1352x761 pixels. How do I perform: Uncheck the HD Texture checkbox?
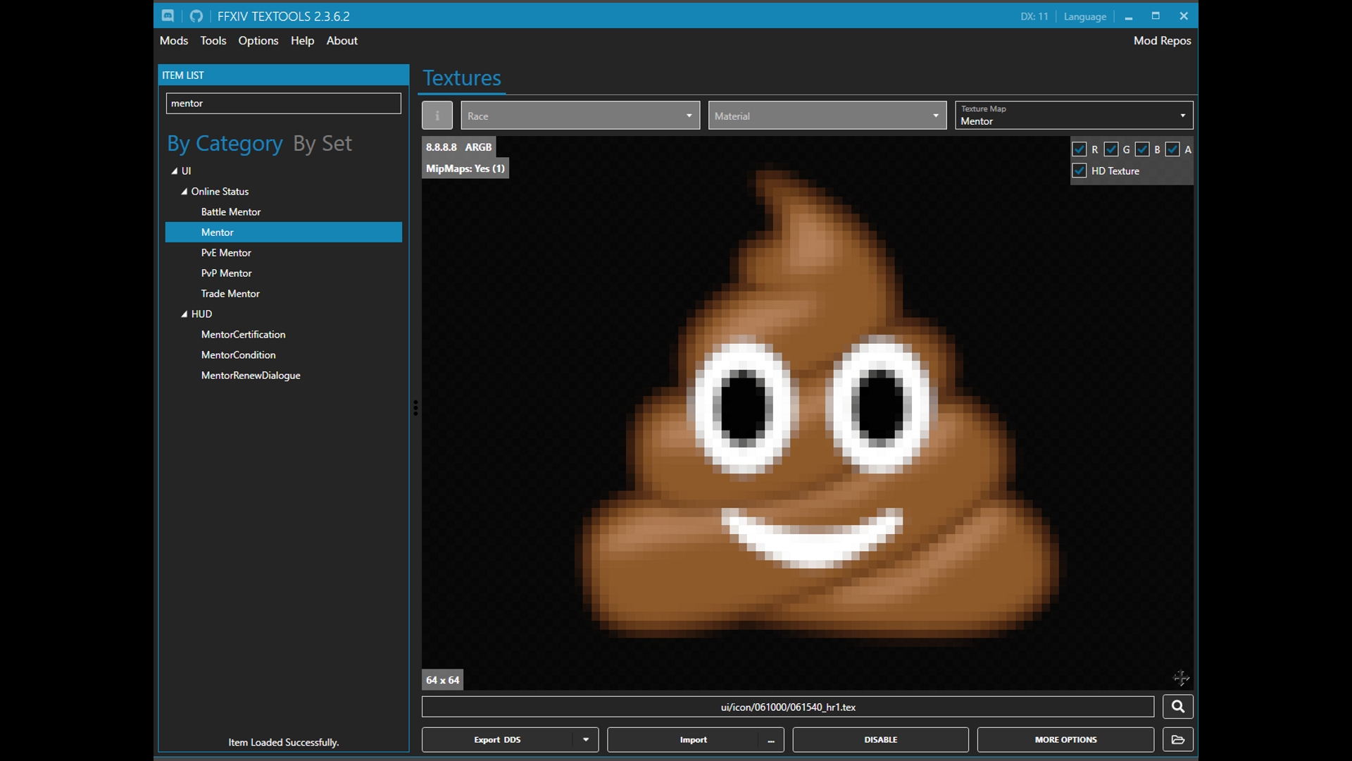click(1079, 171)
